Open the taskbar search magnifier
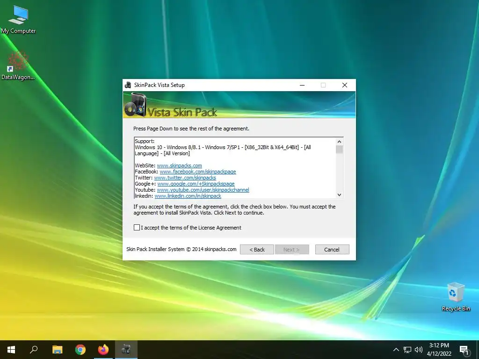Image resolution: width=479 pixels, height=359 pixels. [x=34, y=350]
